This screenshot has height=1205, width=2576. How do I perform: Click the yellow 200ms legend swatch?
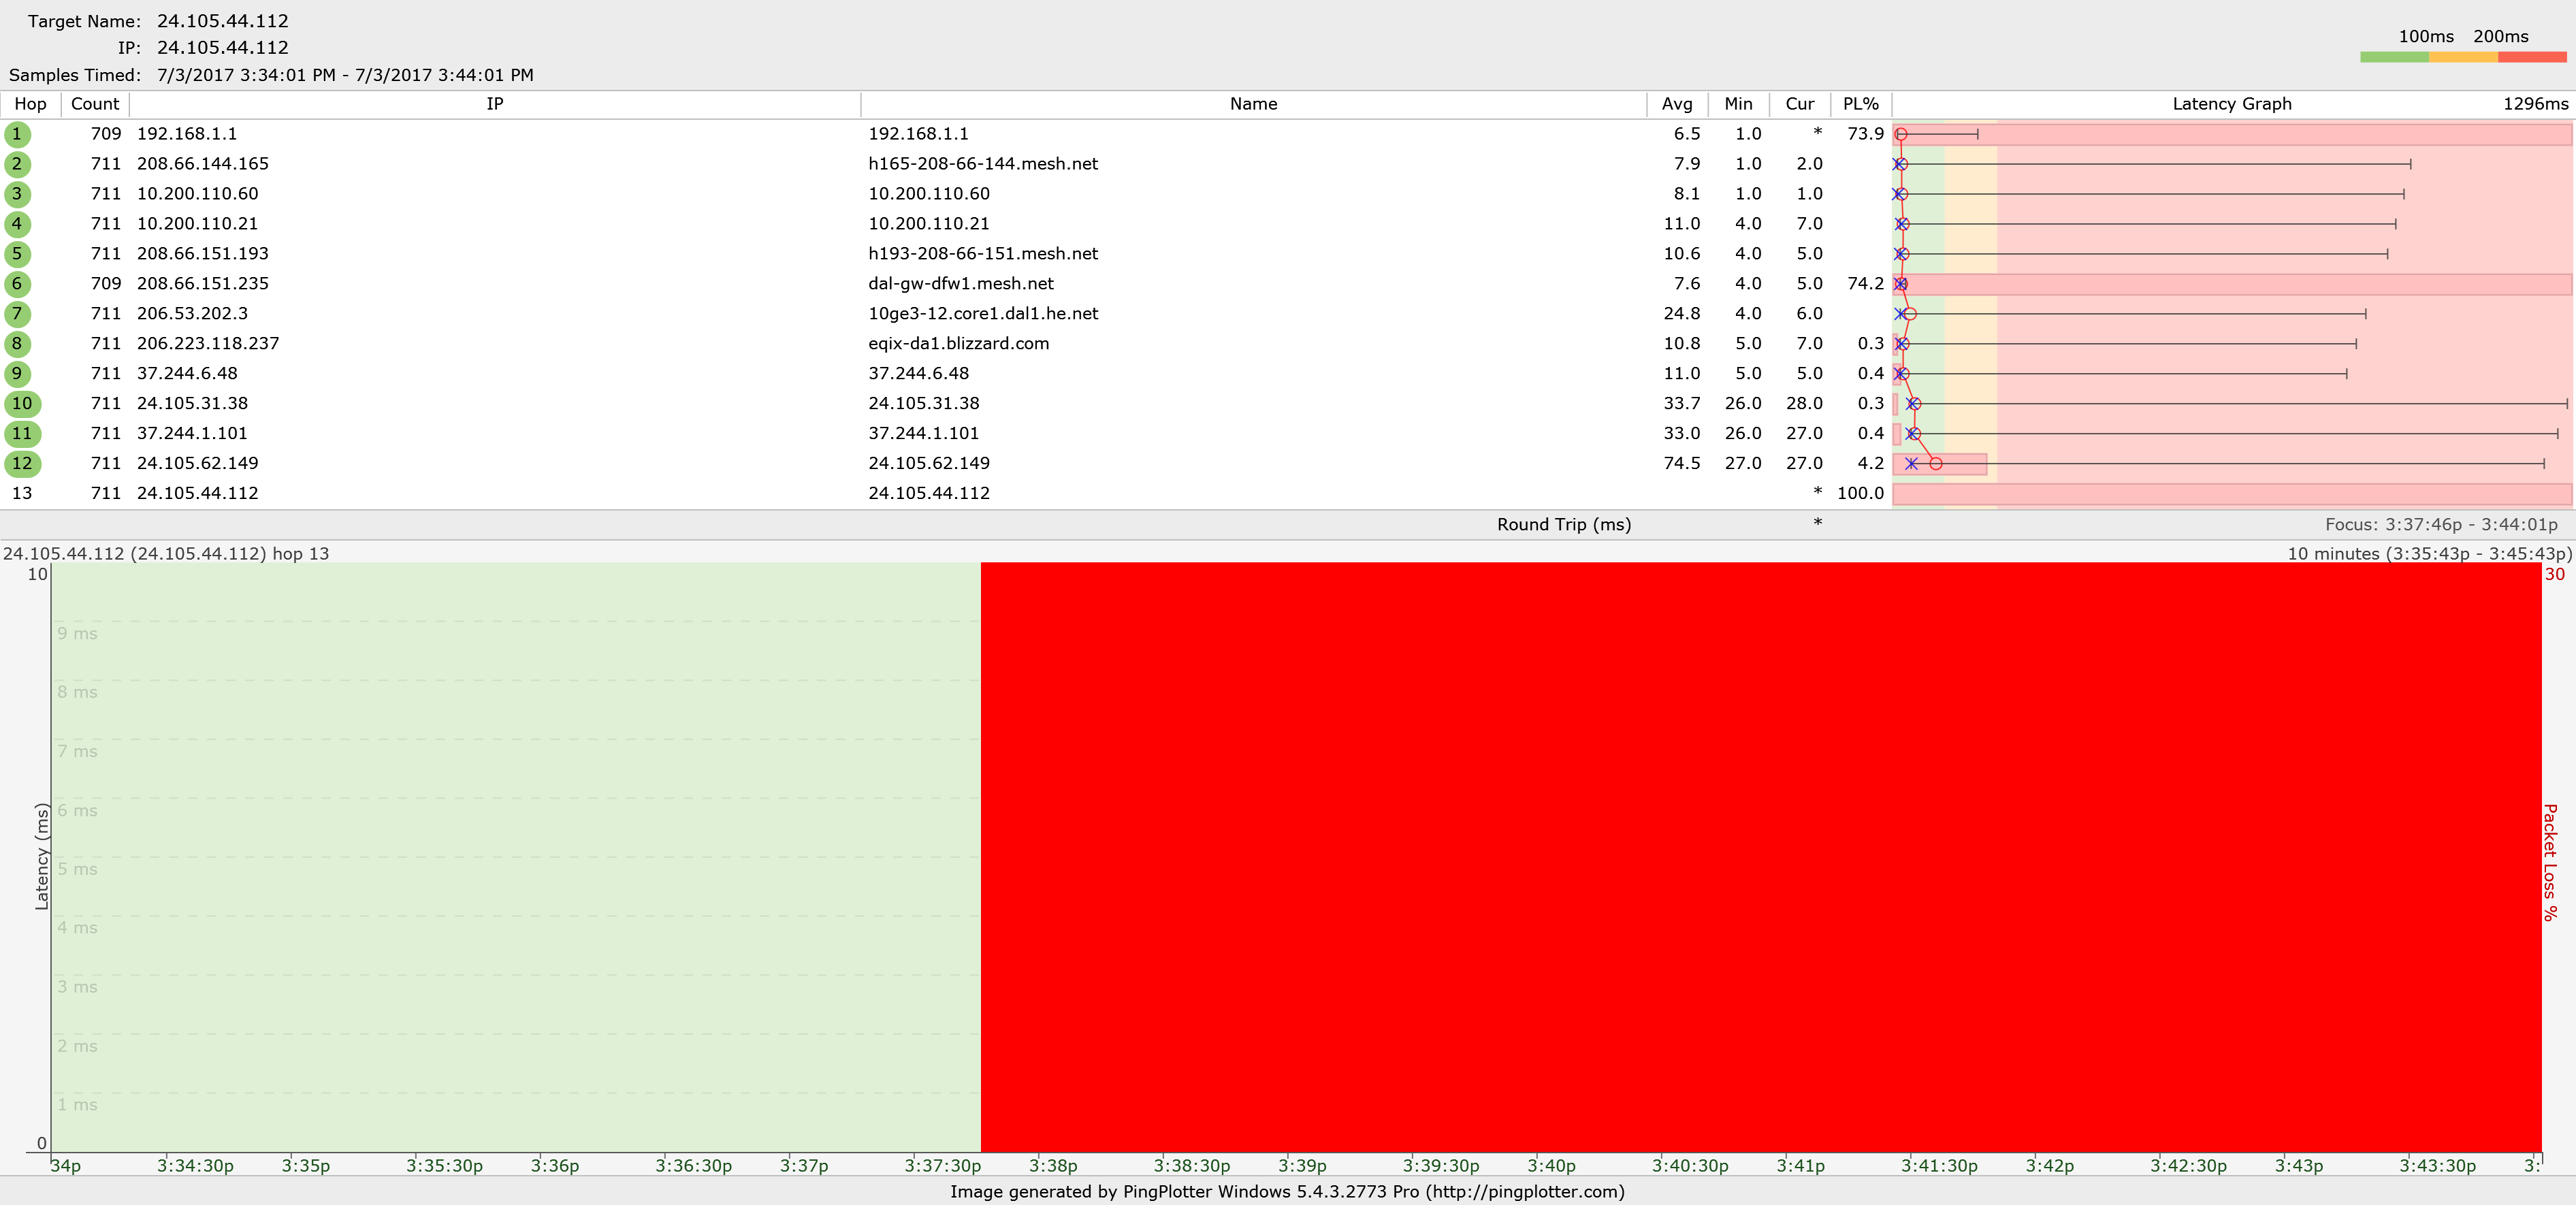2463,57
